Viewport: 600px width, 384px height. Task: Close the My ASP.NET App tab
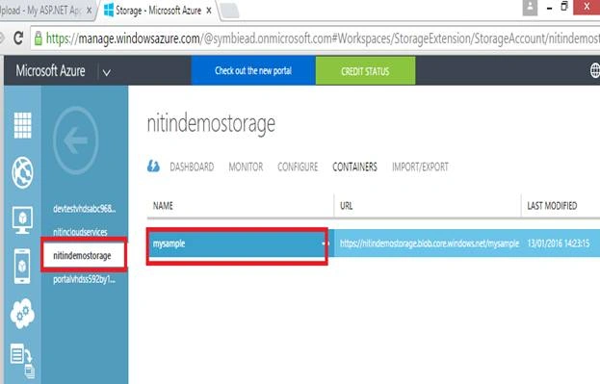[90, 11]
